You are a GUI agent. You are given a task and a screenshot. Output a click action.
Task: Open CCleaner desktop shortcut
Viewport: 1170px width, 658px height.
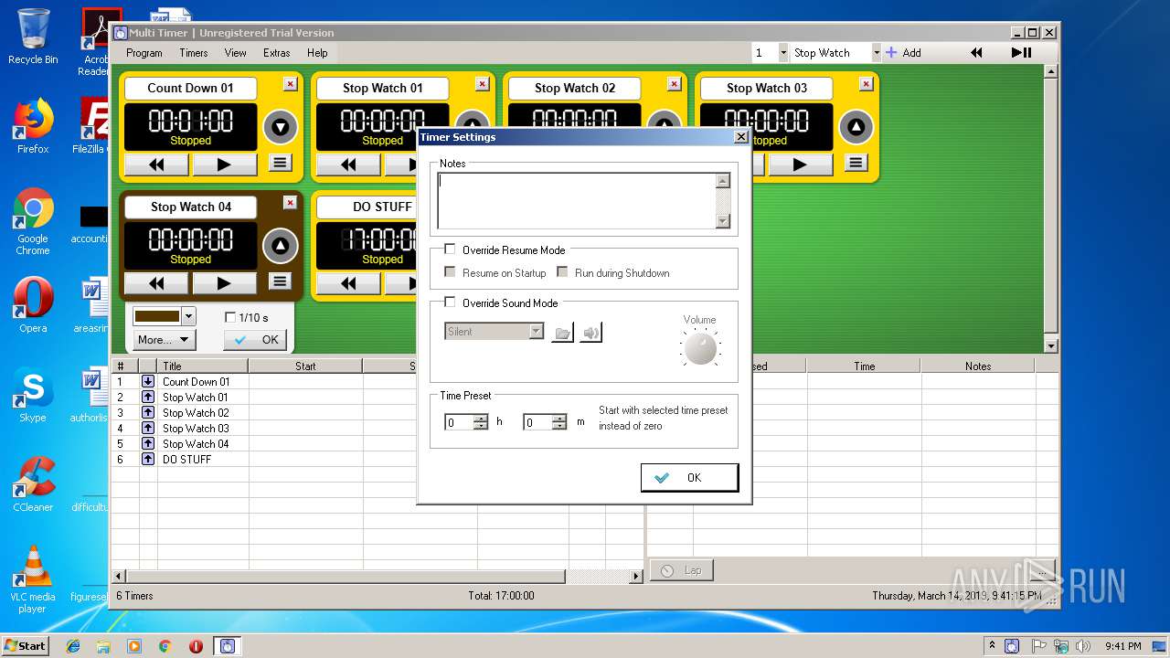pyautogui.click(x=33, y=484)
